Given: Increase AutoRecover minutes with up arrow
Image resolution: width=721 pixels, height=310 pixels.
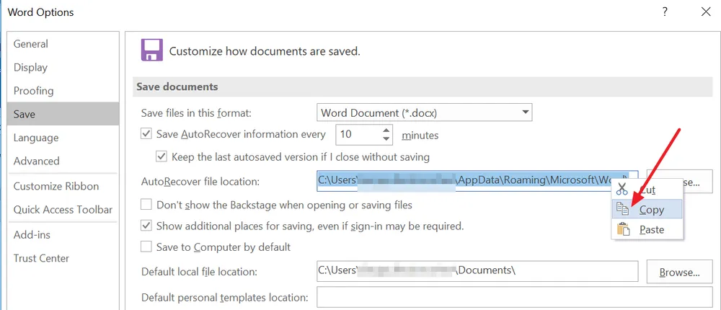Looking at the screenshot, I should coord(386,130).
